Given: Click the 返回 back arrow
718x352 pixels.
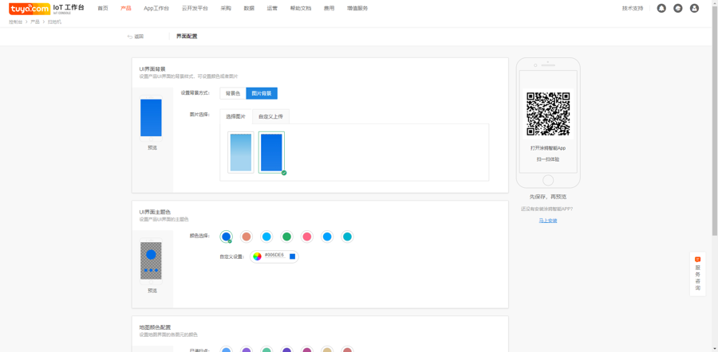Looking at the screenshot, I should [136, 37].
